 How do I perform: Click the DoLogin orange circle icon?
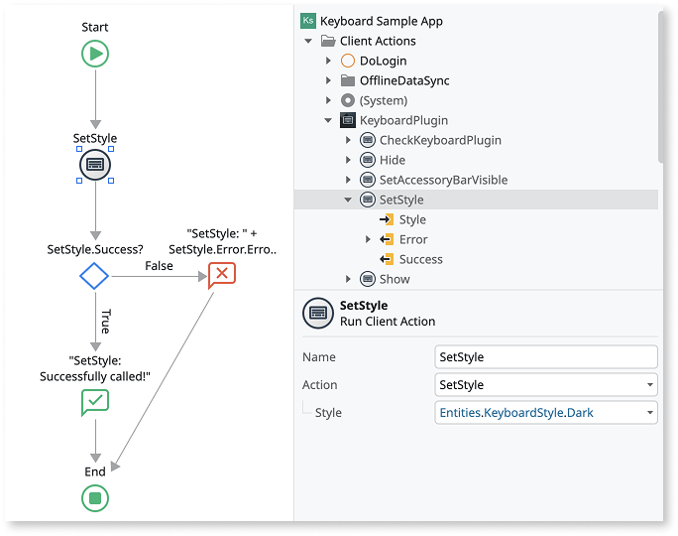tap(348, 61)
